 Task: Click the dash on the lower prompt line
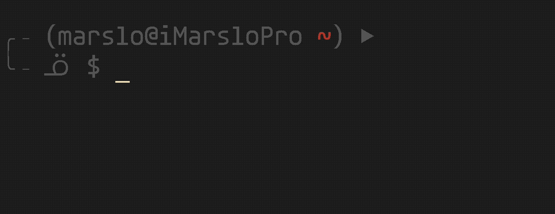coord(26,69)
